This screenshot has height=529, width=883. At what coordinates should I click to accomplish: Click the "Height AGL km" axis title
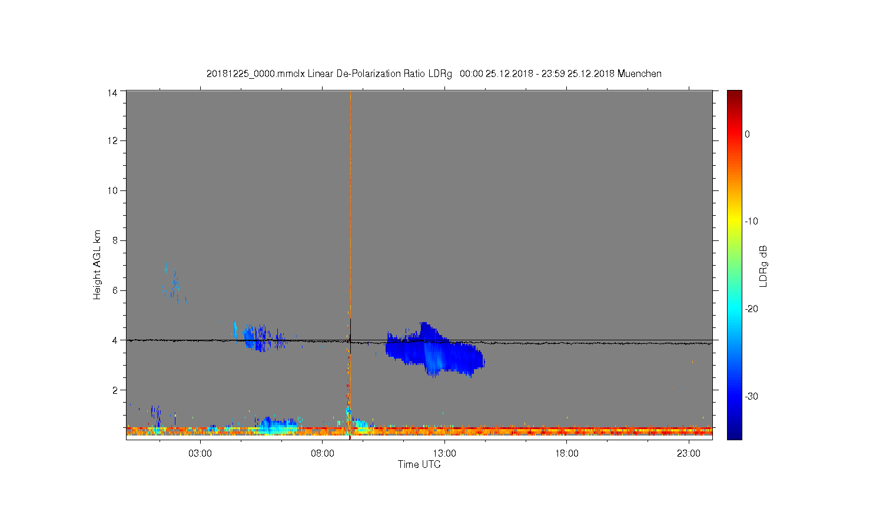click(x=97, y=264)
